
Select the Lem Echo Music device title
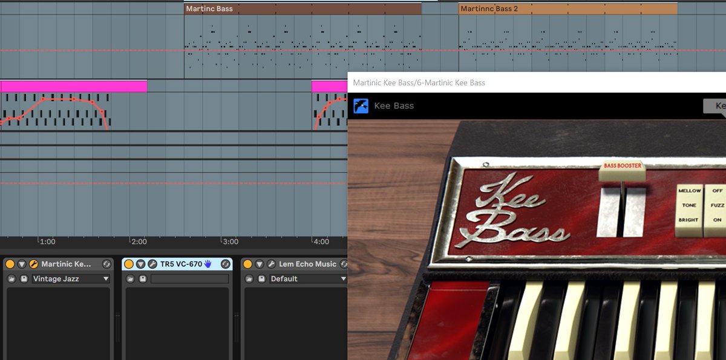309,264
